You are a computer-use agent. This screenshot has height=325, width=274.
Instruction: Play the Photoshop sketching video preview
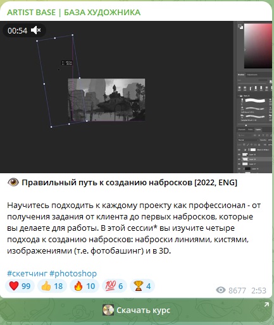tap(136, 97)
